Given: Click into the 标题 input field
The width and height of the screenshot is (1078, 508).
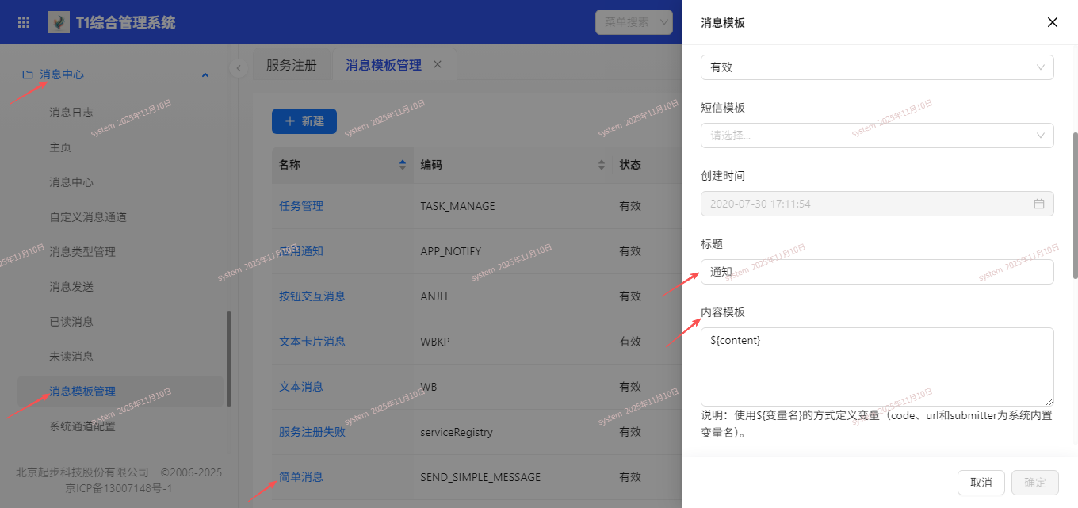Looking at the screenshot, I should tap(877, 272).
